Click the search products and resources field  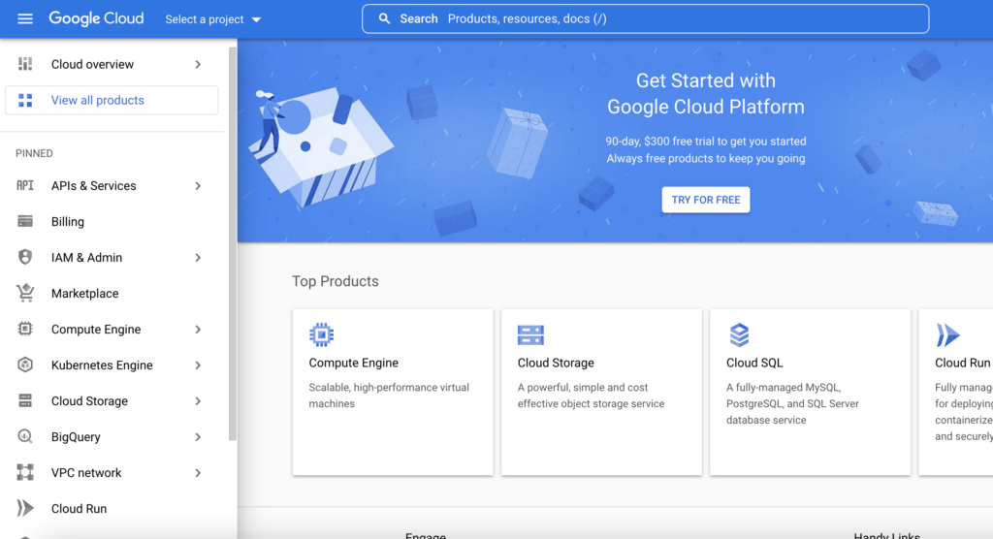(x=645, y=19)
